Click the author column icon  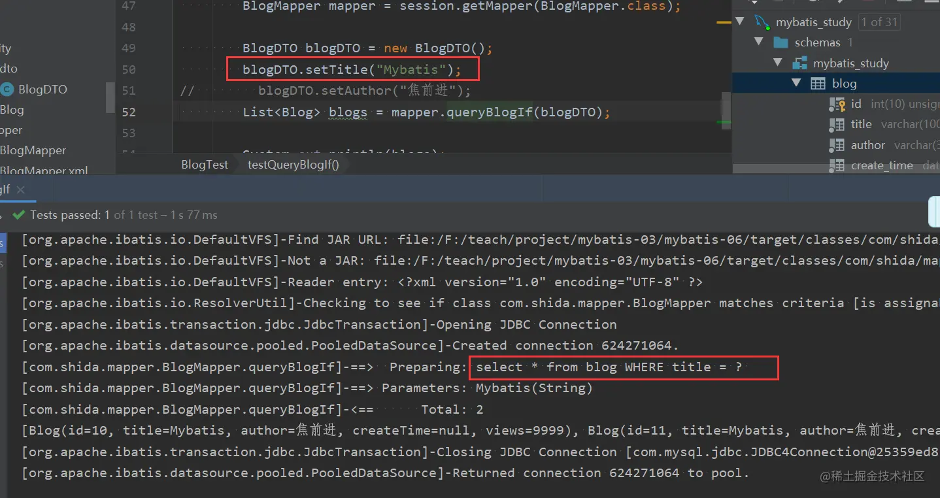point(837,145)
